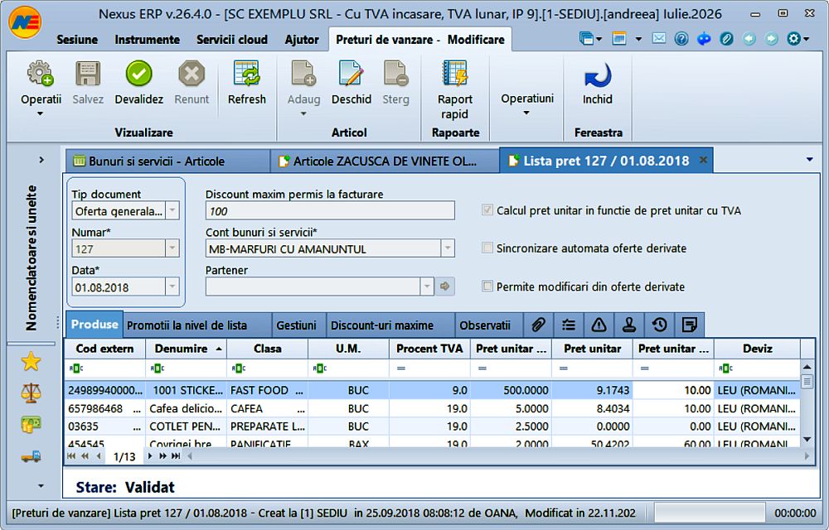Click the table's down scroll arrow
Image resolution: width=829 pixels, height=530 pixels.
tap(807, 439)
